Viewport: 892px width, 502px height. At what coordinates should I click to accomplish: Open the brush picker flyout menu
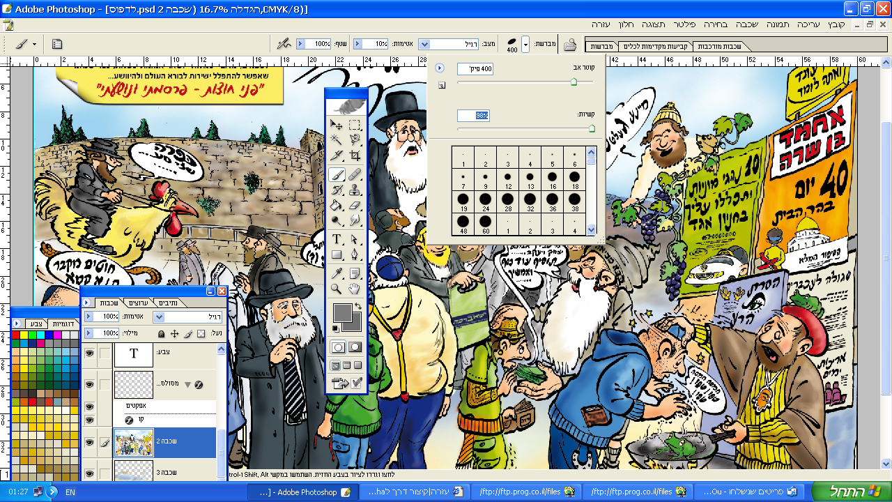[x=439, y=68]
